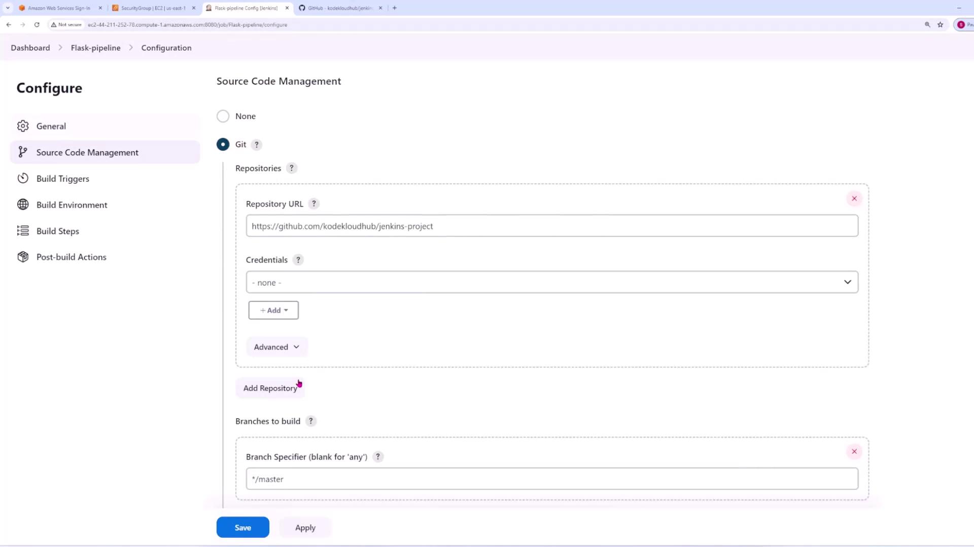Go to Flask-pipeline in breadcrumb
974x547 pixels.
[x=95, y=48]
